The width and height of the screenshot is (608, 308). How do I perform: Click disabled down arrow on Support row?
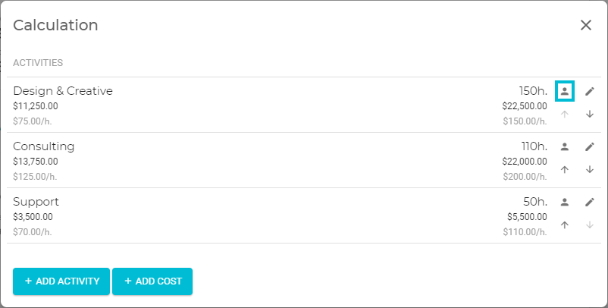coord(589,225)
